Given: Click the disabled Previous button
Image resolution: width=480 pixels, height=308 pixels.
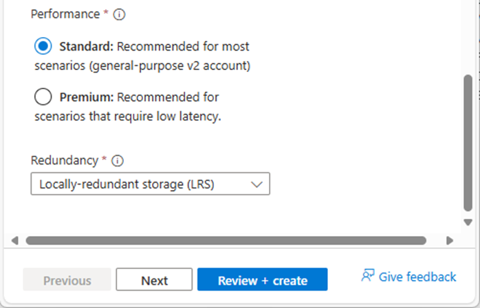Looking at the screenshot, I should (x=67, y=279).
